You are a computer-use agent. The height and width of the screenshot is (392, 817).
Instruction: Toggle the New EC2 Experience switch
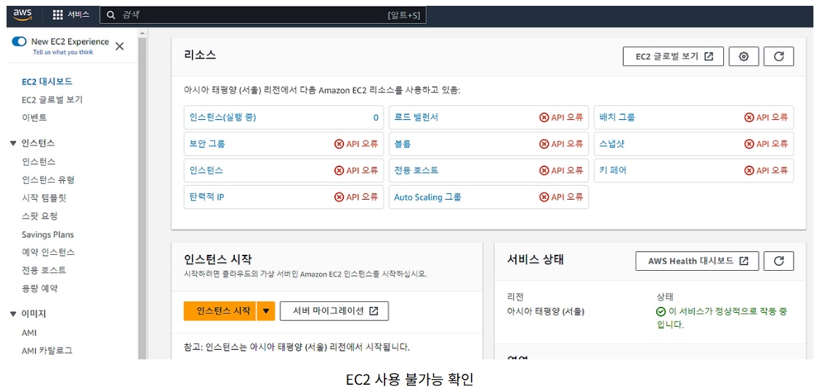[20, 41]
